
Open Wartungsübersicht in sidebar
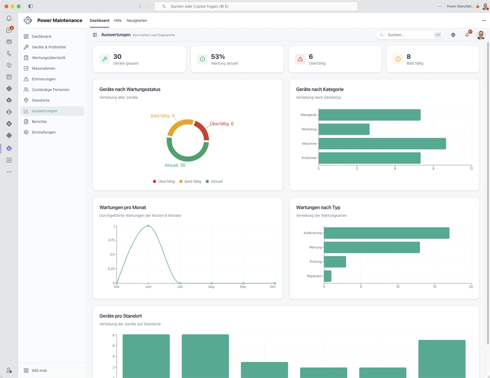[x=52, y=58]
